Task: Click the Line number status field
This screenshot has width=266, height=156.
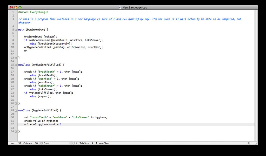Action: click(x=15, y=143)
